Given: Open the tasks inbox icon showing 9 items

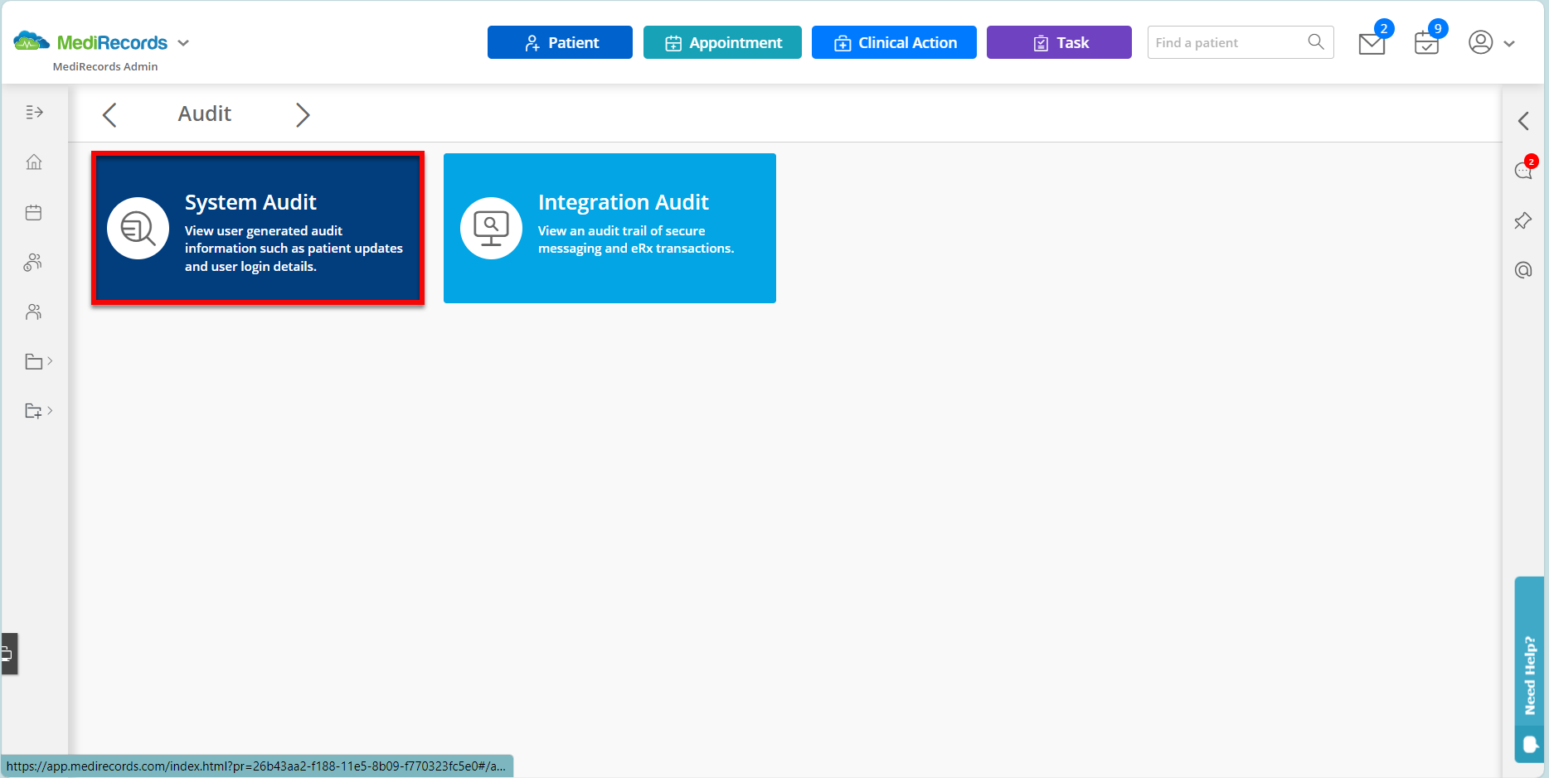Looking at the screenshot, I should click(1426, 42).
